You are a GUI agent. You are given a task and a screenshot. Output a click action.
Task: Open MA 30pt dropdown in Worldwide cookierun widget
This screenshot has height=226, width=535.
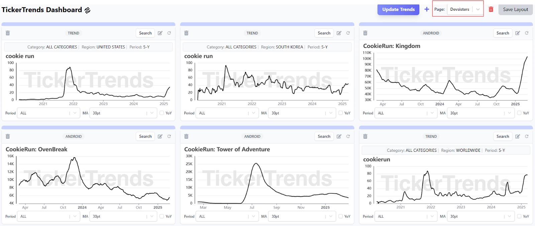point(481,216)
